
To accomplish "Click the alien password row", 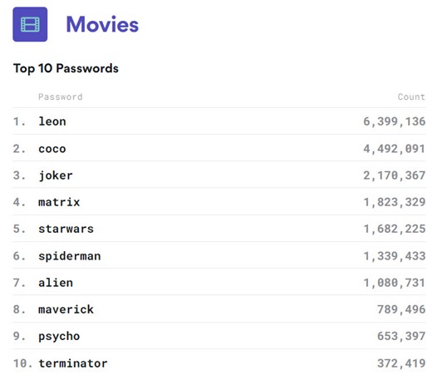I will click(219, 283).
